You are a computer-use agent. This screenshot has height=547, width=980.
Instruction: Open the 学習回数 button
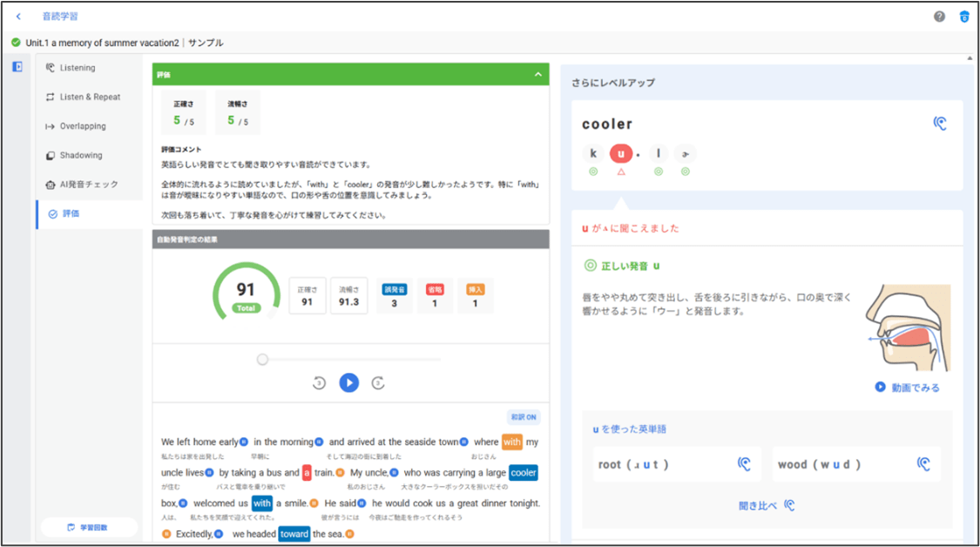click(89, 527)
